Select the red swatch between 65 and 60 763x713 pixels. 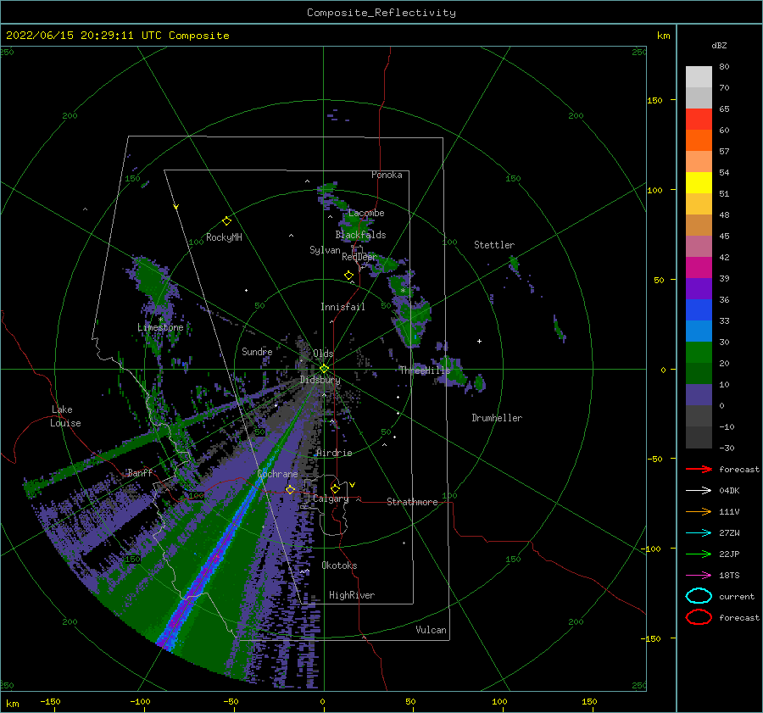(699, 119)
